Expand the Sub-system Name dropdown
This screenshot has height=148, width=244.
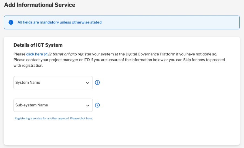point(53,105)
